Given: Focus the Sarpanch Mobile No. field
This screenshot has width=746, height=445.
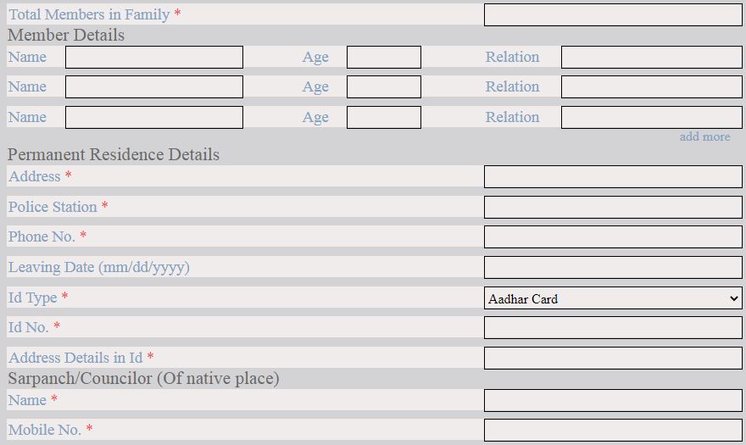Looking at the screenshot, I should click(612, 430).
